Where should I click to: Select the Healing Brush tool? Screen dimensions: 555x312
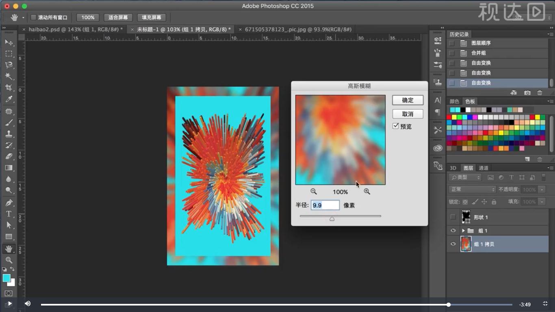9,111
